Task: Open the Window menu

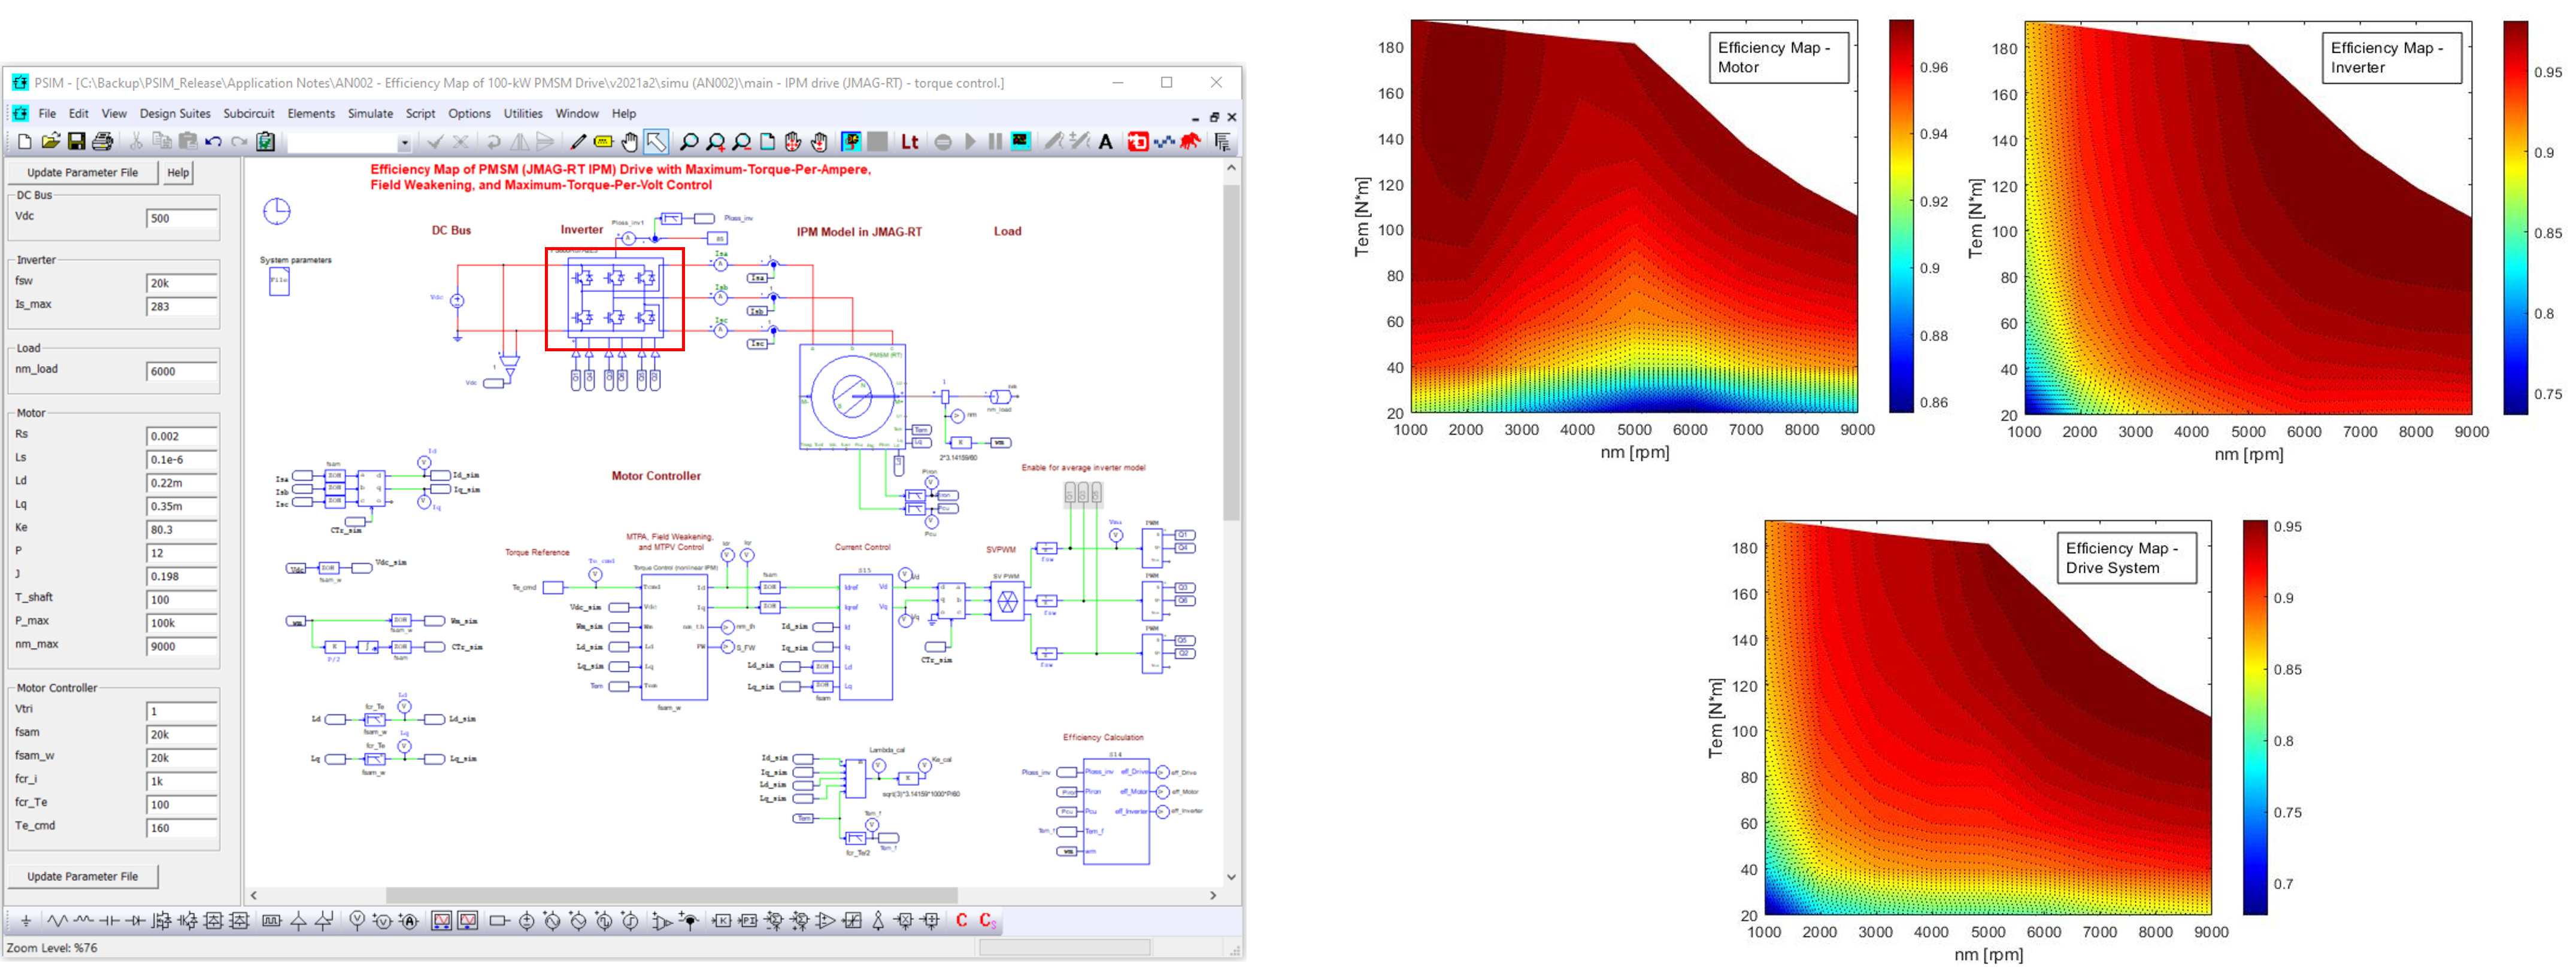Action: point(577,114)
